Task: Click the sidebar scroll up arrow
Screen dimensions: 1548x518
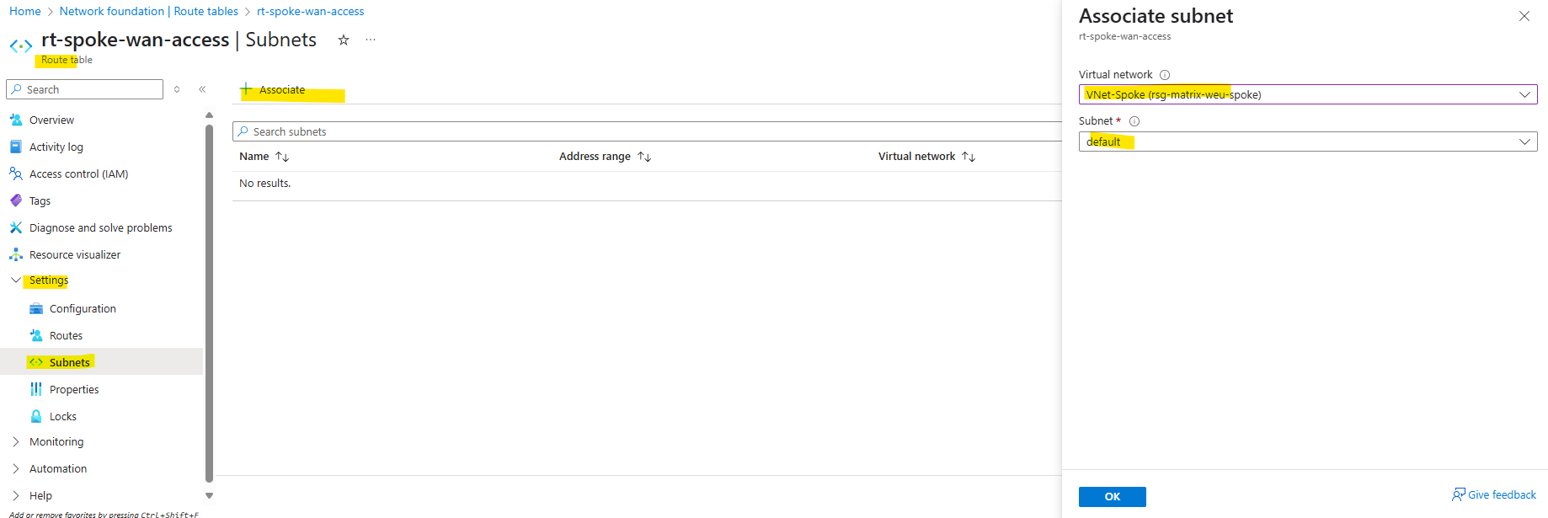Action: coord(209,115)
